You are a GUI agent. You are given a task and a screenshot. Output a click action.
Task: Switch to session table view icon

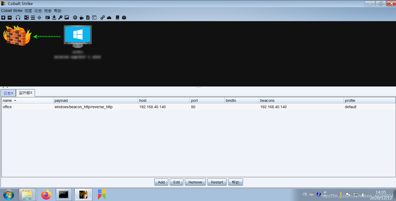33,17
